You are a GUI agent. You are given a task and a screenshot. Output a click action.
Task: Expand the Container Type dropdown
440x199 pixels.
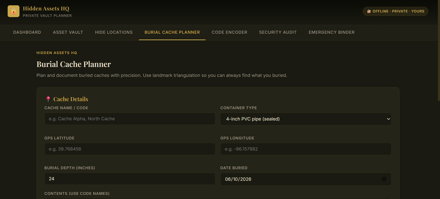306,119
